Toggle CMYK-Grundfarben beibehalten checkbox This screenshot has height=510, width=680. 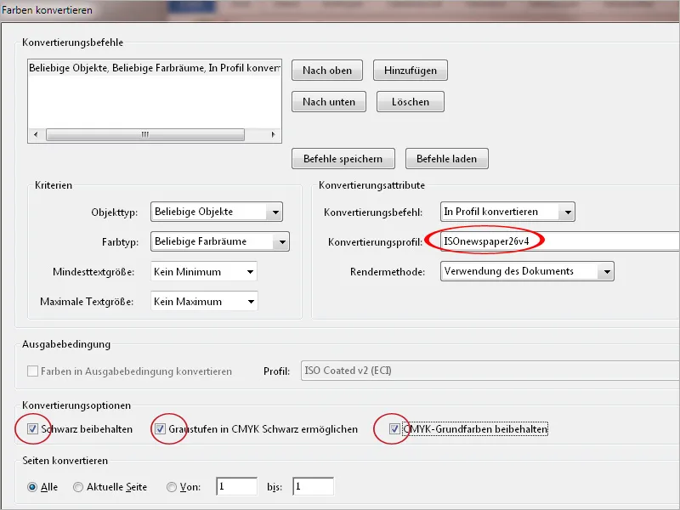(394, 429)
